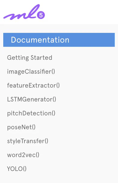Image resolution: width=118 pixels, height=183 pixels.
Task: Open word2vec() documentation
Action: pos(23,155)
